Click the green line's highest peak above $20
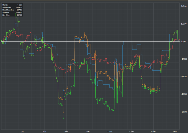This screenshot has height=133, width=188. (x=15, y=13)
